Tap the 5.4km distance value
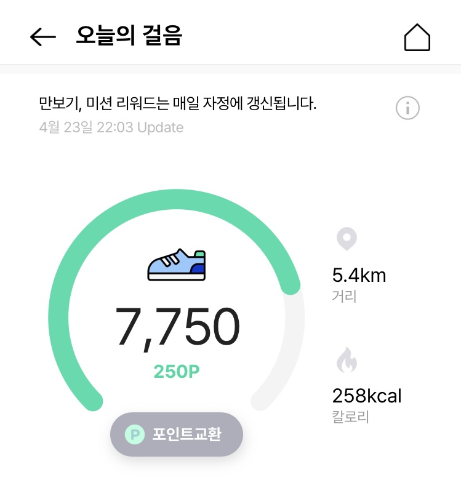The width and height of the screenshot is (461, 480). coord(359,274)
